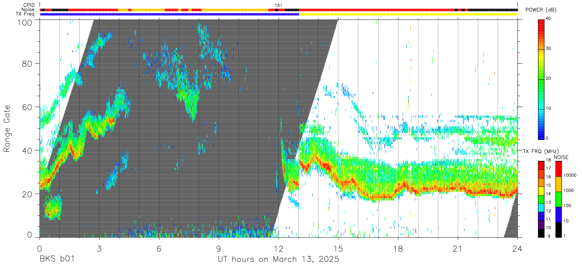This screenshot has height=269, width=582.
Task: Click the '0' tick on power scale
Action: [x=547, y=138]
